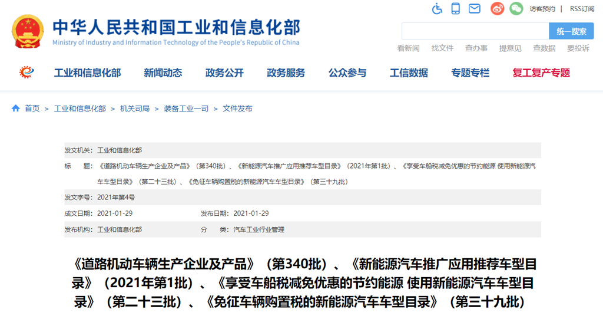Navigate to 装备工业一司 breadcrumb

click(186, 108)
